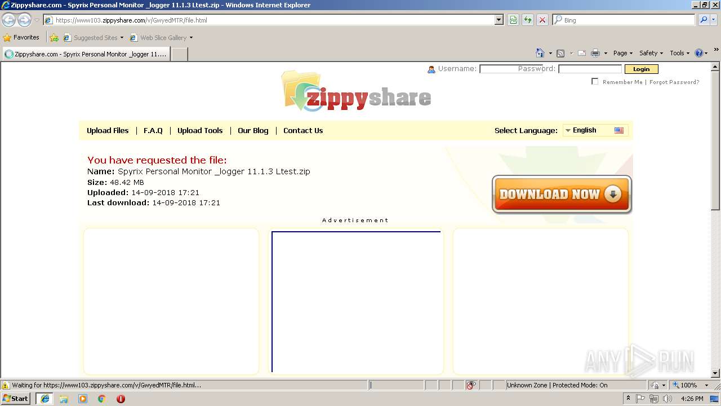Open the Contact Us link
The image size is (721, 406).
pyautogui.click(x=303, y=130)
